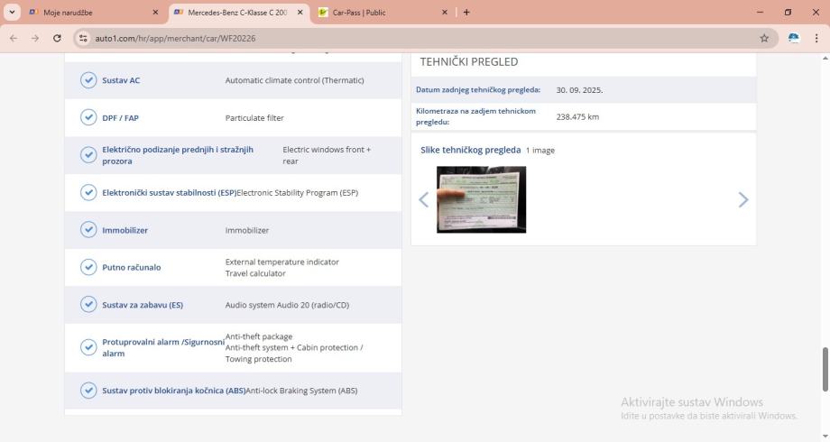The width and height of the screenshot is (830, 442).
Task: Click checkmark icon for Elektronički sustav stabilnosti
Action: click(88, 193)
